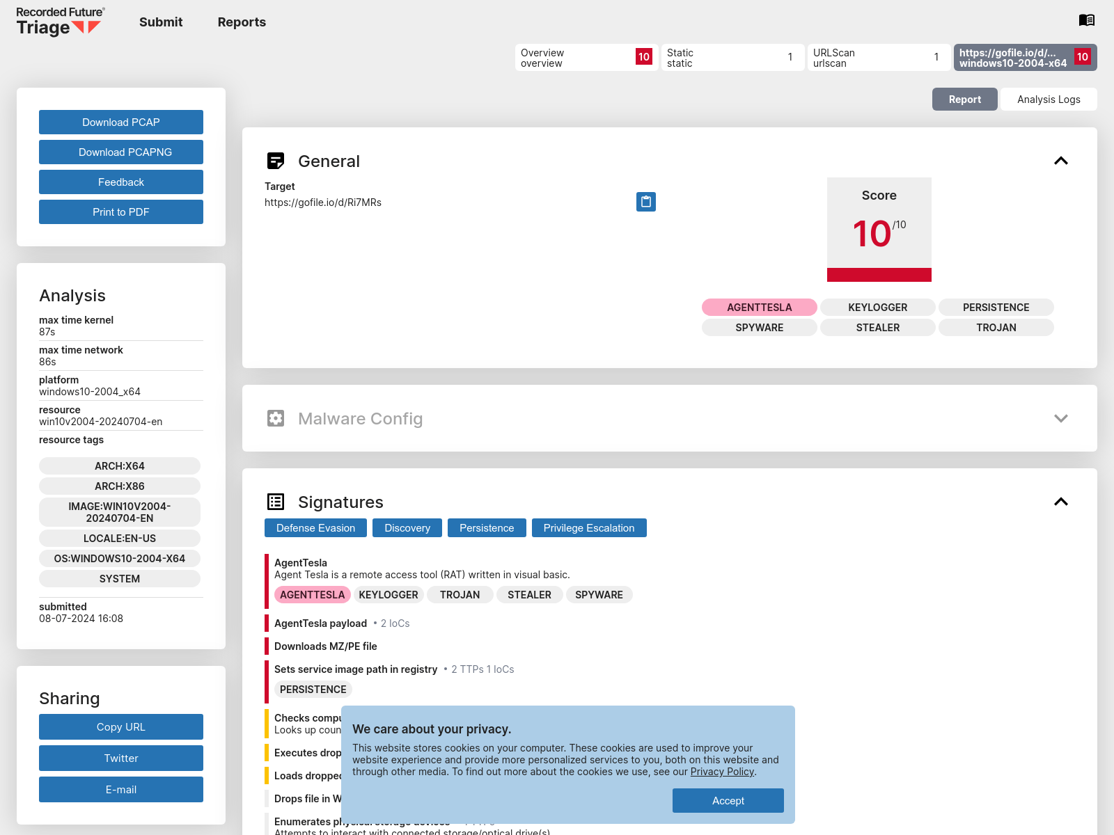Share the report by E-mail
Viewport: 1114px width, 835px height.
(121, 790)
